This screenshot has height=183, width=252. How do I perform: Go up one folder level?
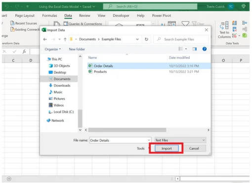pos(65,39)
